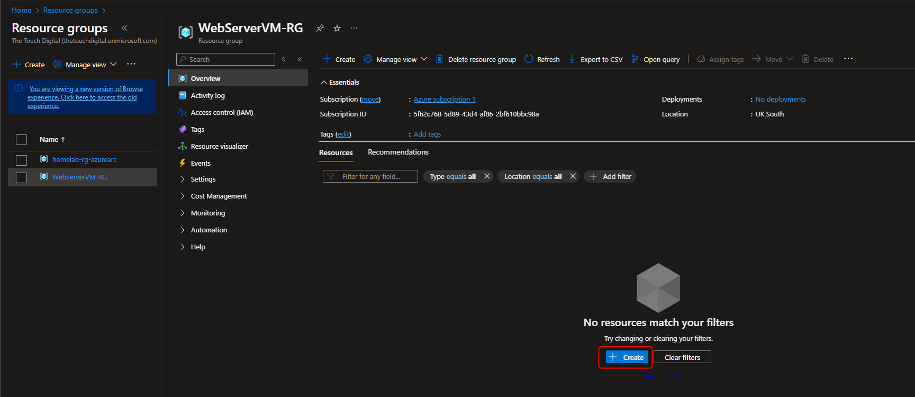
Task: Select the subscription ID value text
Action: (x=476, y=114)
